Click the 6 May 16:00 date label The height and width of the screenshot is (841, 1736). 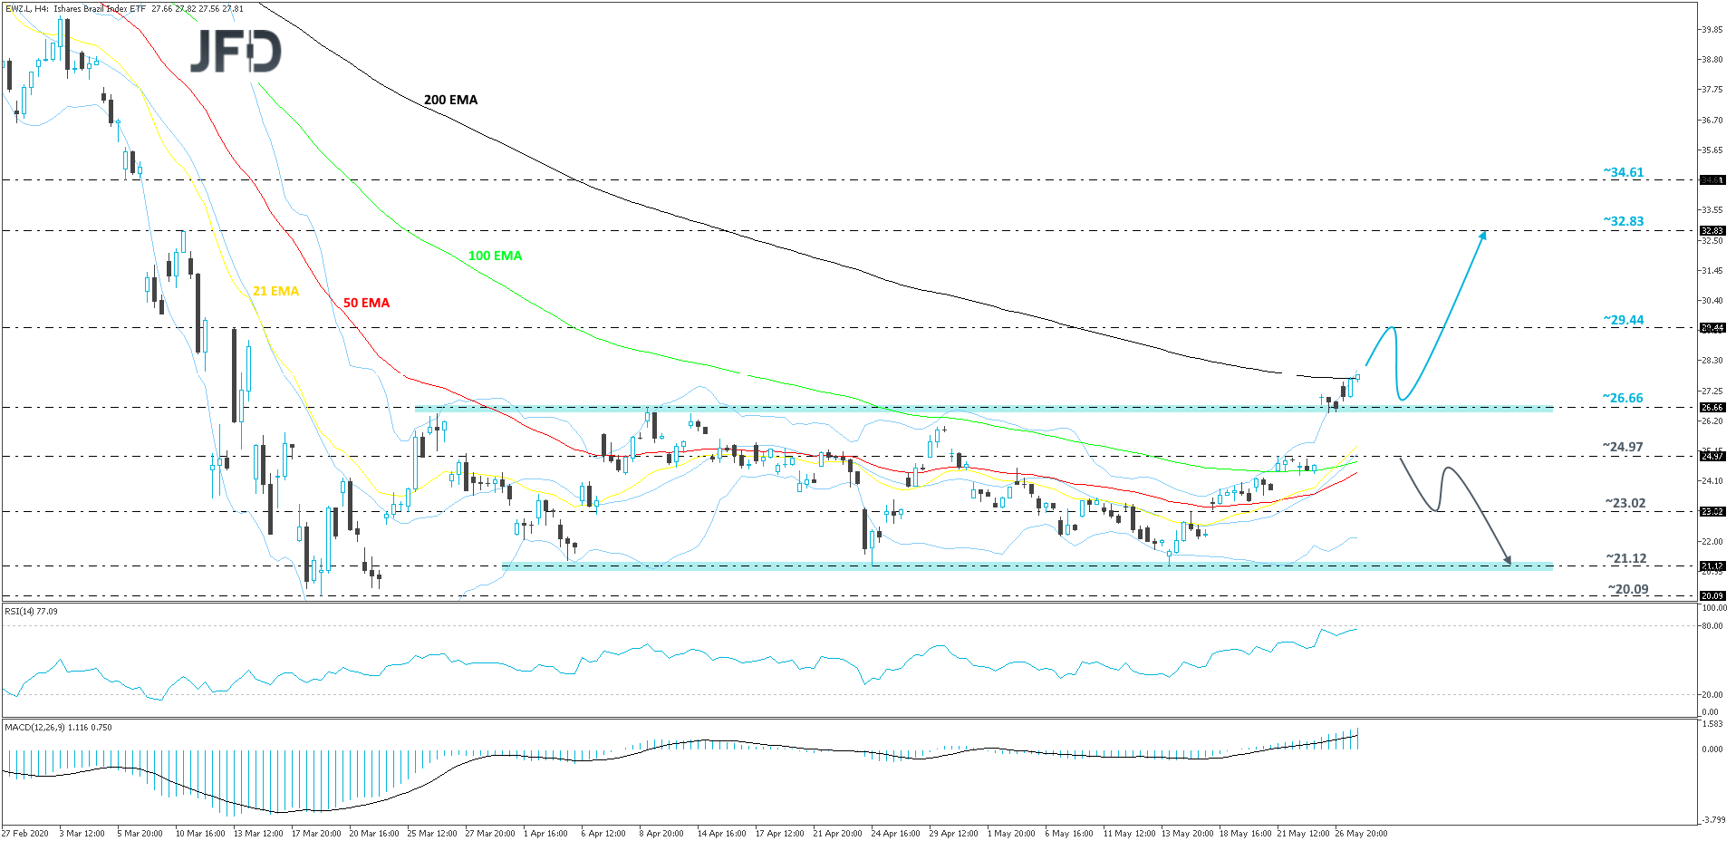[x=1069, y=834]
